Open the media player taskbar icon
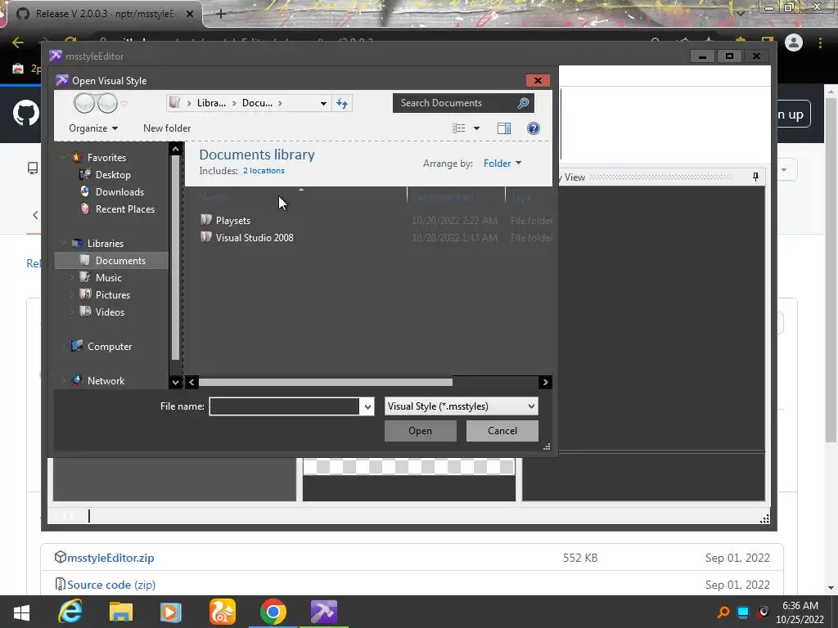838x628 pixels. coord(171,612)
